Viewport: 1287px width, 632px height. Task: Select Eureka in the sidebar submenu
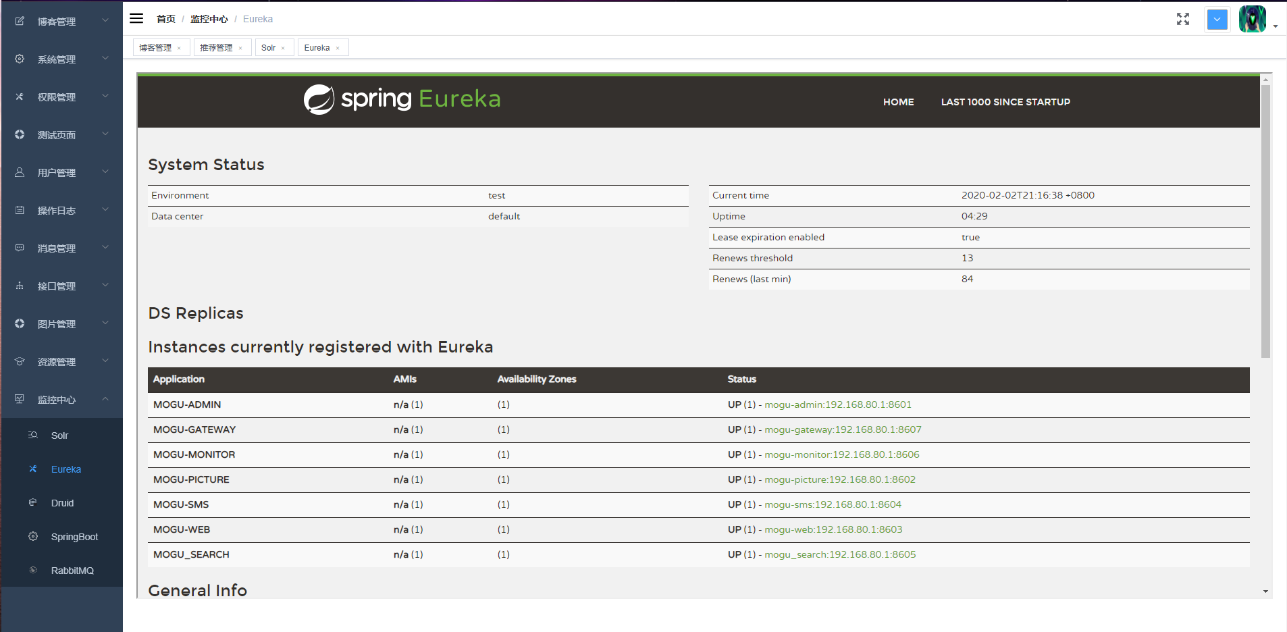click(x=66, y=469)
